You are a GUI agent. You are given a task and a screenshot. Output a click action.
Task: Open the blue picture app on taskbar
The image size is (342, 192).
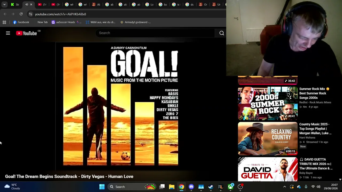[201, 187]
